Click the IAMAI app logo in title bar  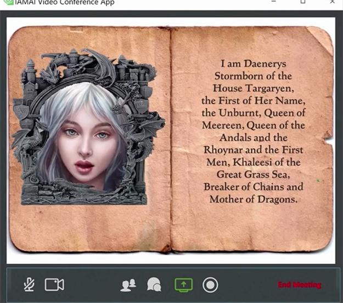click(x=8, y=3)
